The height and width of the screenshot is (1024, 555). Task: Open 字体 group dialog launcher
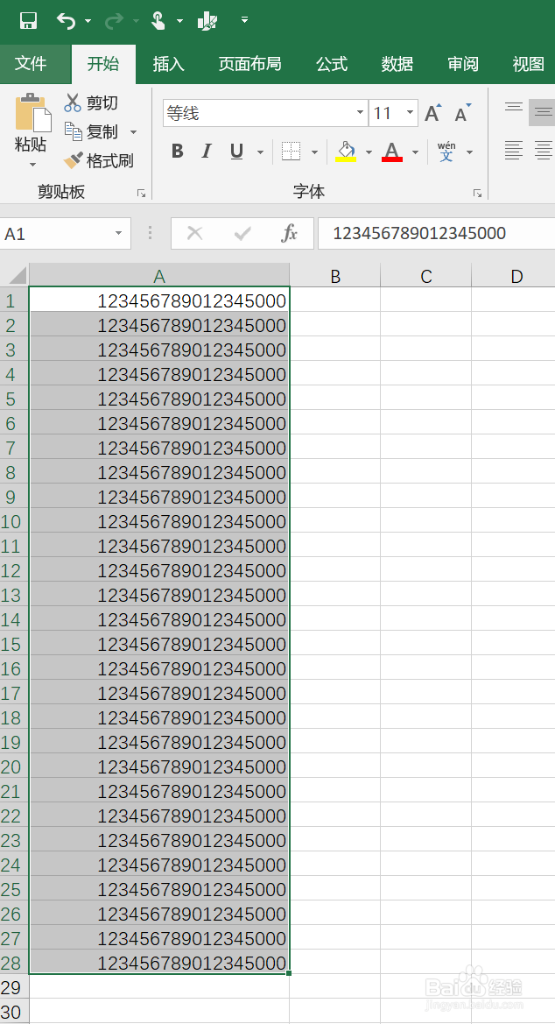[478, 194]
